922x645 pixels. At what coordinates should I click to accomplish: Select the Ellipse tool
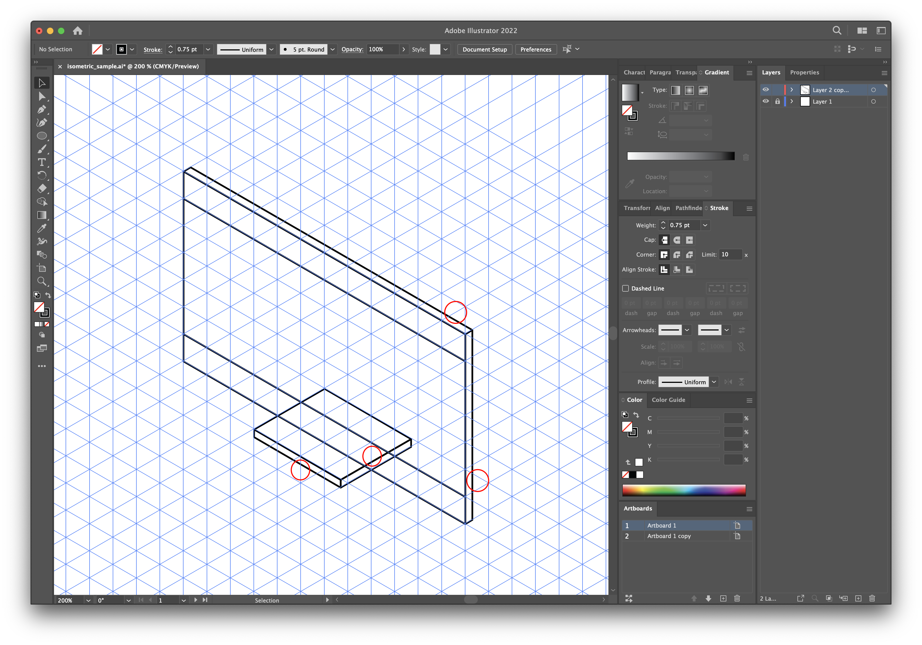[x=42, y=136]
